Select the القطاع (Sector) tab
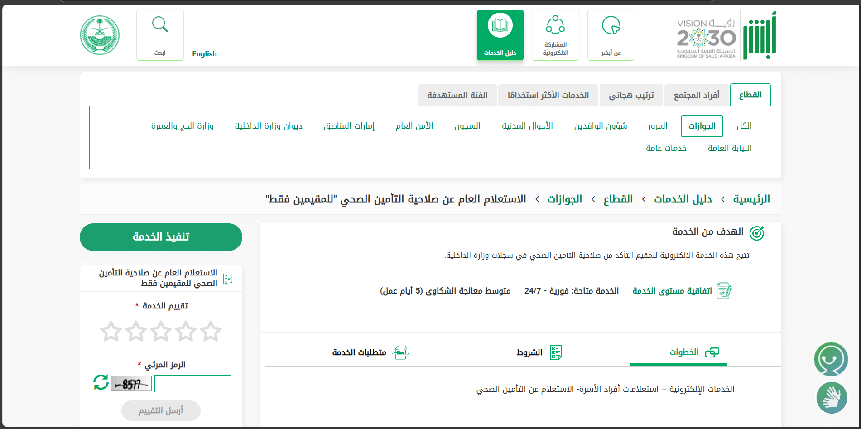 750,95
